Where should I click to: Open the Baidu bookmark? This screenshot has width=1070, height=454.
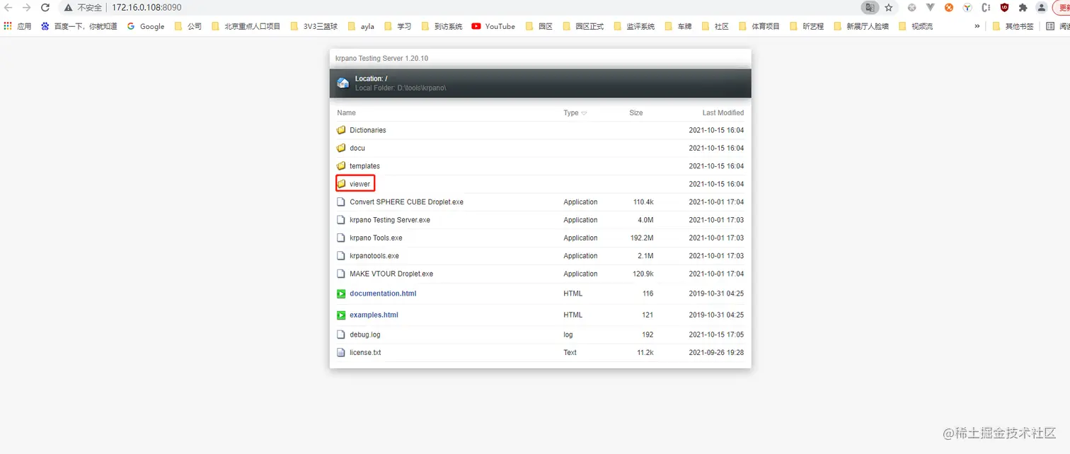pos(79,26)
